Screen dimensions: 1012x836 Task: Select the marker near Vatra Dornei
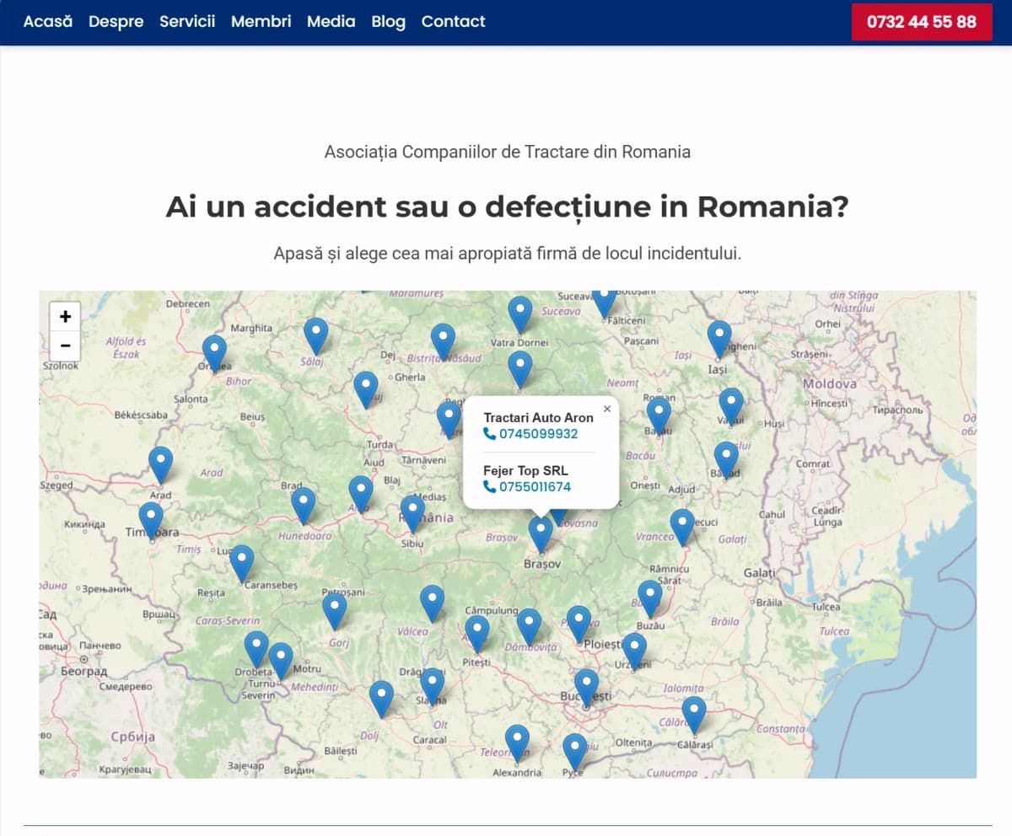tap(520, 313)
